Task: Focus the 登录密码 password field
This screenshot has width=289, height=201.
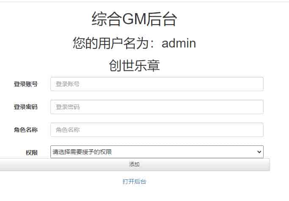Action: [157, 107]
